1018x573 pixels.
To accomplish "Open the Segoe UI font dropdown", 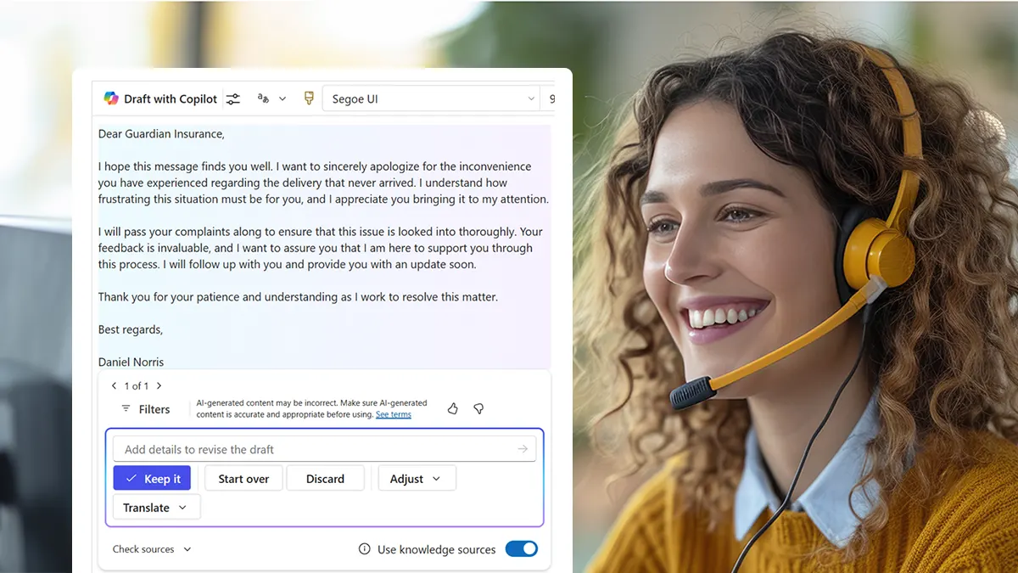I will tap(431, 98).
